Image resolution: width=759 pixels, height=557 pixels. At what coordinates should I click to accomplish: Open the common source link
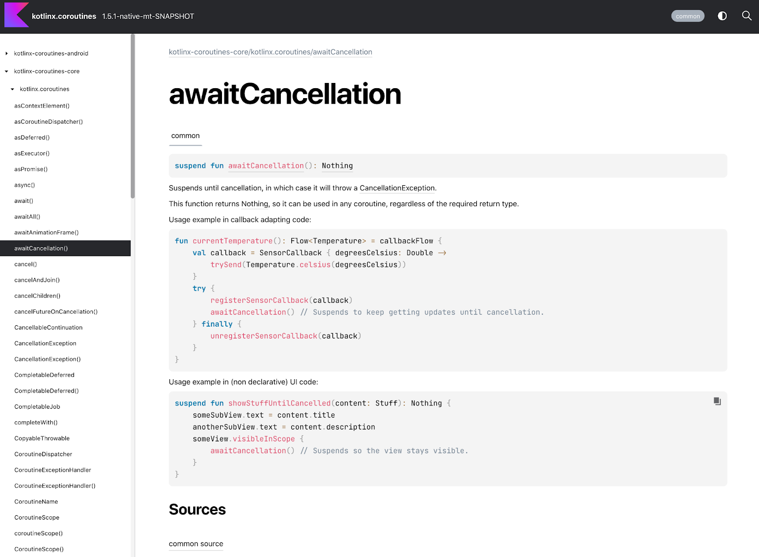[x=196, y=544]
